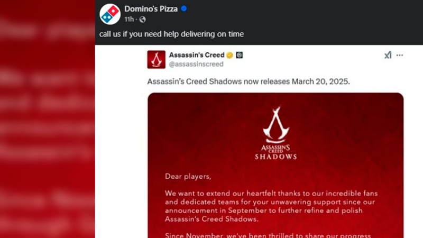Click the letter paragraph mentioning heartfelt thanks
The width and height of the screenshot is (423, 238).
click(x=271, y=206)
